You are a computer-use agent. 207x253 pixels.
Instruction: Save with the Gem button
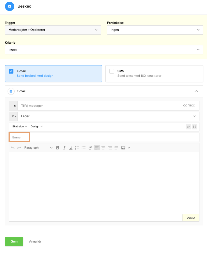[14, 242]
